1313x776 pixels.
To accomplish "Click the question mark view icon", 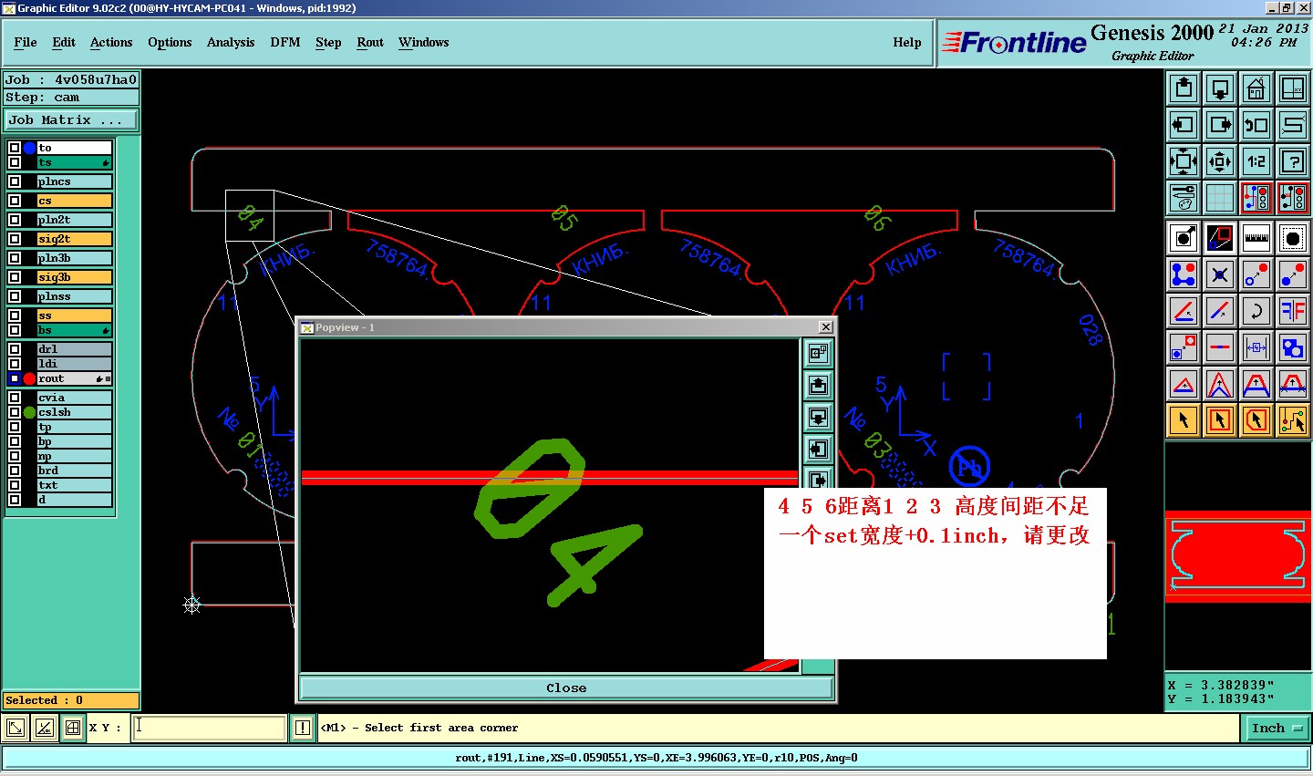I will coord(1293,161).
